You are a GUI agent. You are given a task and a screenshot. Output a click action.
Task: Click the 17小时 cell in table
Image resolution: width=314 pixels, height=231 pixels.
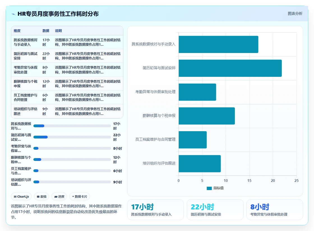tap(46, 42)
